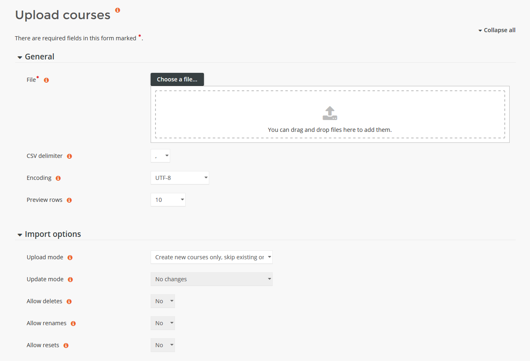530x361 pixels.
Task: Show help for Allow resets
Action: 66,346
